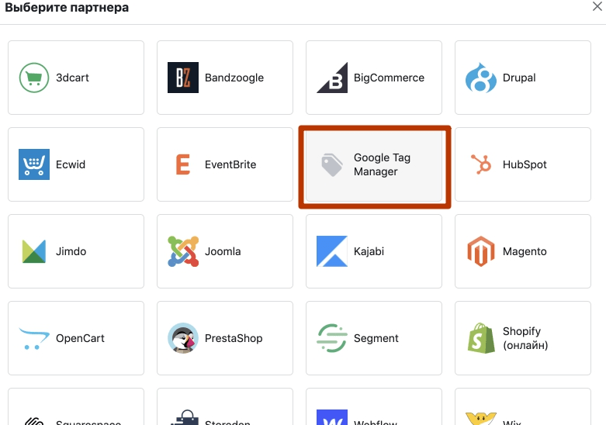Click the HubSpot sprocket logo
Screen dimensions: 606x425
(481, 164)
